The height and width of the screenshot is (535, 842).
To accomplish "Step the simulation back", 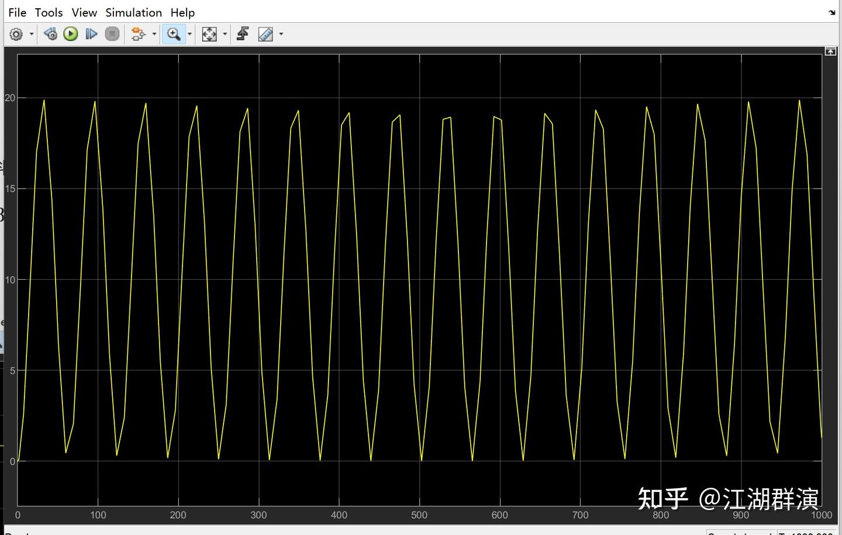I will (x=51, y=34).
